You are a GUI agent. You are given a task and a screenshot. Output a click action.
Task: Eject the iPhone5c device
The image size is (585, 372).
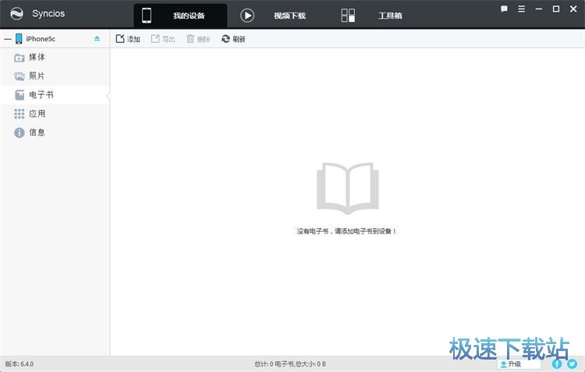97,39
